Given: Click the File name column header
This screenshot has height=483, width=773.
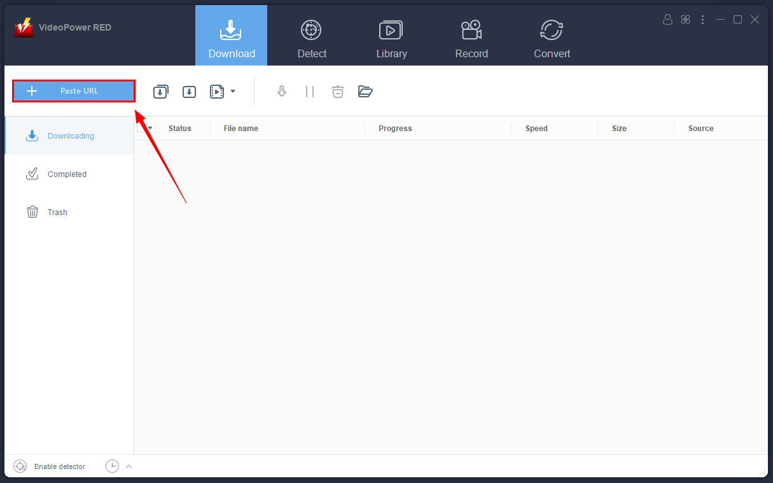Looking at the screenshot, I should coord(241,129).
